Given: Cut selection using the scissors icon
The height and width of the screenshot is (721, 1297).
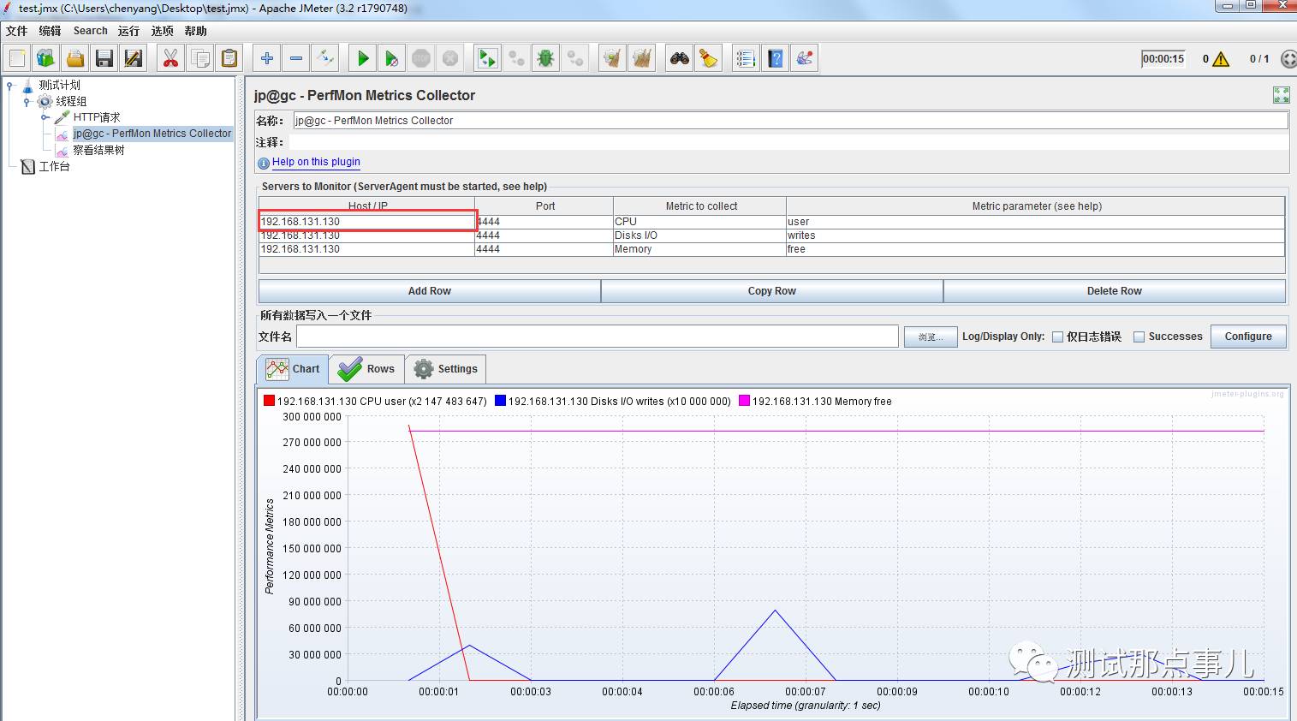Looking at the screenshot, I should (x=170, y=58).
